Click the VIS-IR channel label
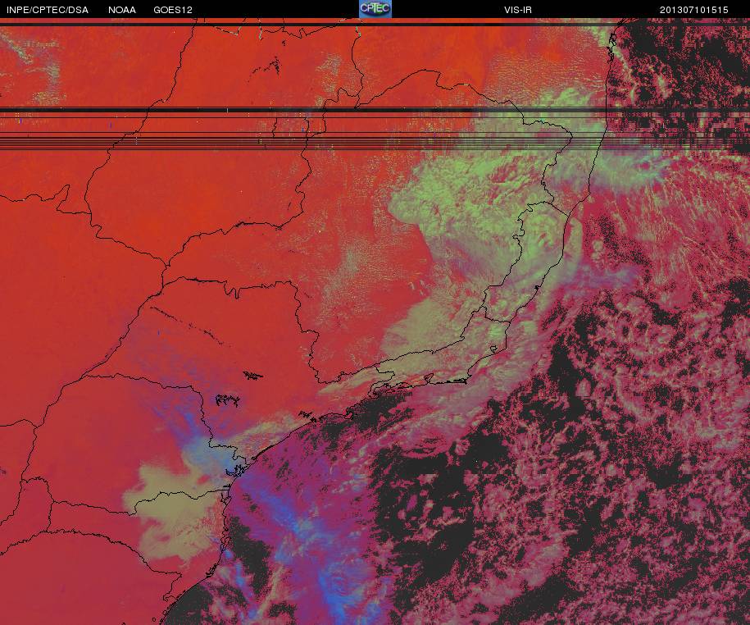 tap(517, 10)
